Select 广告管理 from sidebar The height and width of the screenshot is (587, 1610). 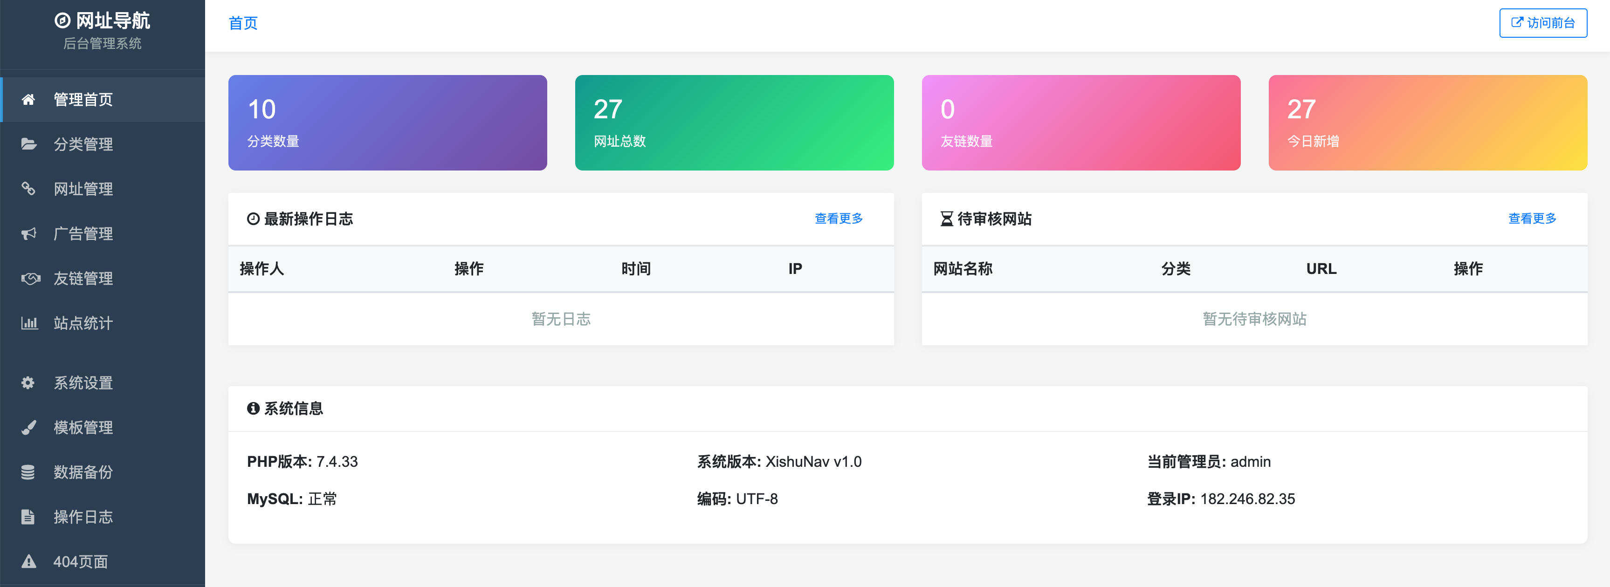click(103, 233)
